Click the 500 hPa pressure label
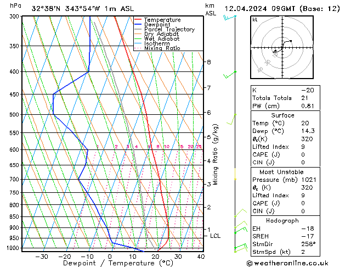 (x=15, y=115)
